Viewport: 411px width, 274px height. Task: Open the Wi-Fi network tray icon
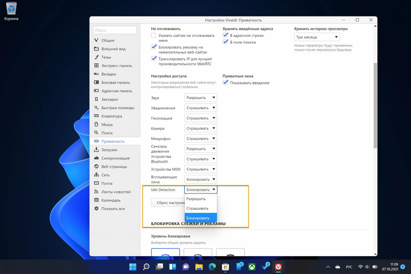pos(360,267)
